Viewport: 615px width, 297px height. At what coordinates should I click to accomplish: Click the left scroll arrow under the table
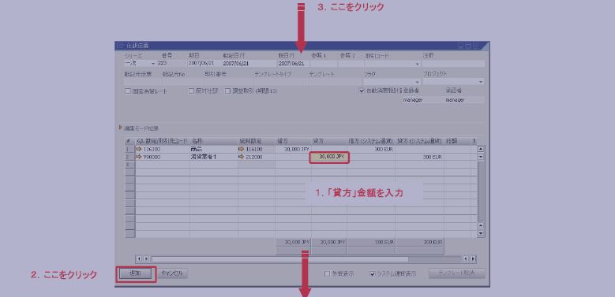pyautogui.click(x=138, y=258)
